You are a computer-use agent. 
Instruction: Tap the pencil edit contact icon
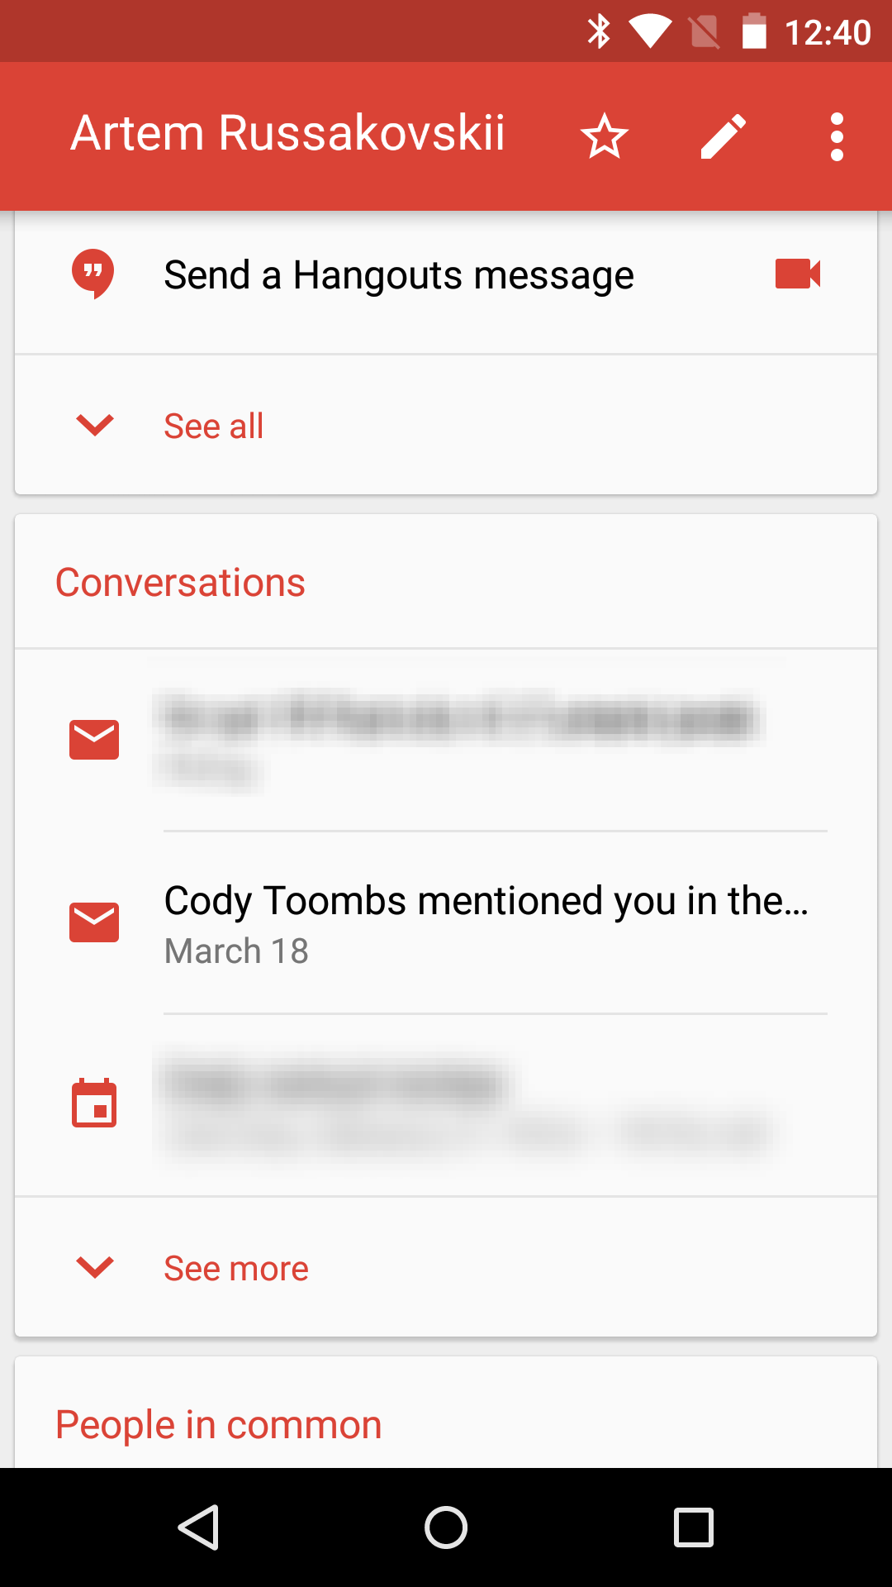724,136
